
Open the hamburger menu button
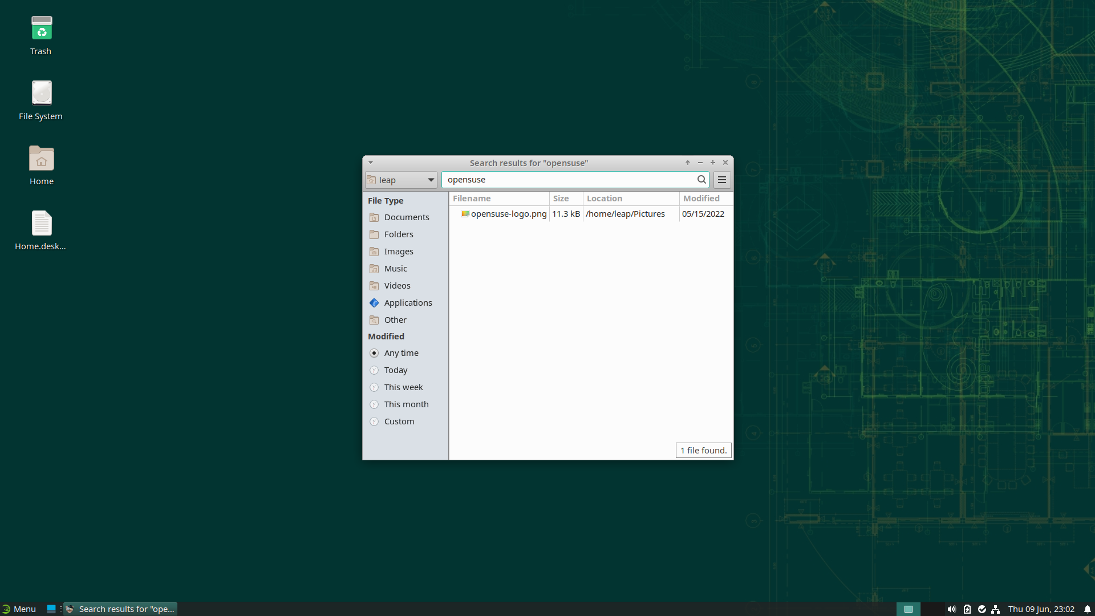point(722,180)
